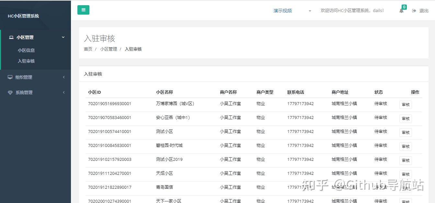Screen dimensions: 435x203
Task: Click the name 碧桂园·时代城
Action: click(169, 146)
